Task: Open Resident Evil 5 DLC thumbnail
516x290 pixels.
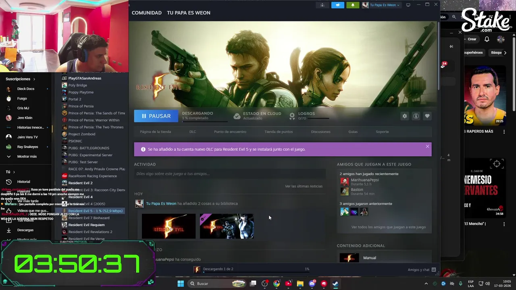Action: [227, 226]
